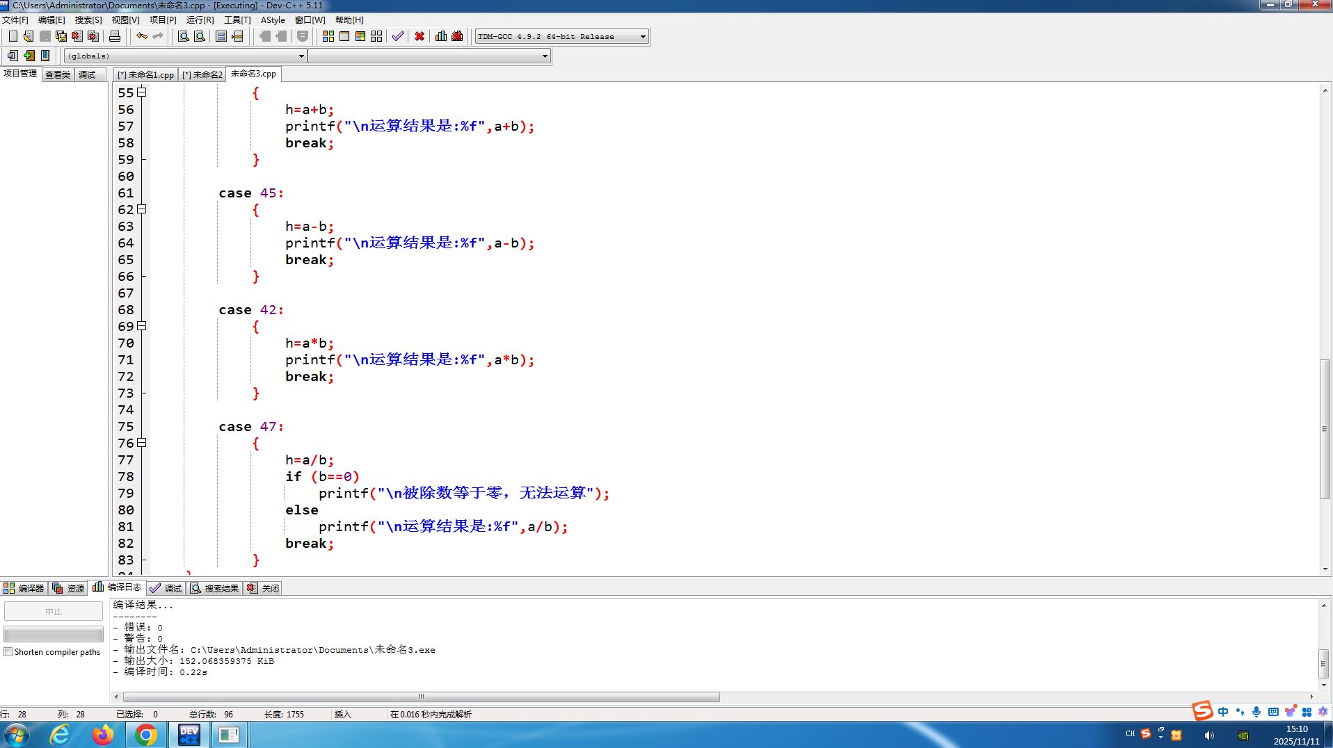The width and height of the screenshot is (1333, 748).
Task: Open the Replace tool icon
Action: click(200, 36)
